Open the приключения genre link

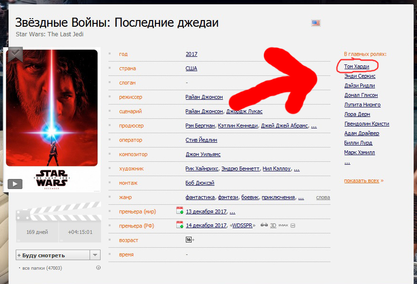(x=278, y=198)
